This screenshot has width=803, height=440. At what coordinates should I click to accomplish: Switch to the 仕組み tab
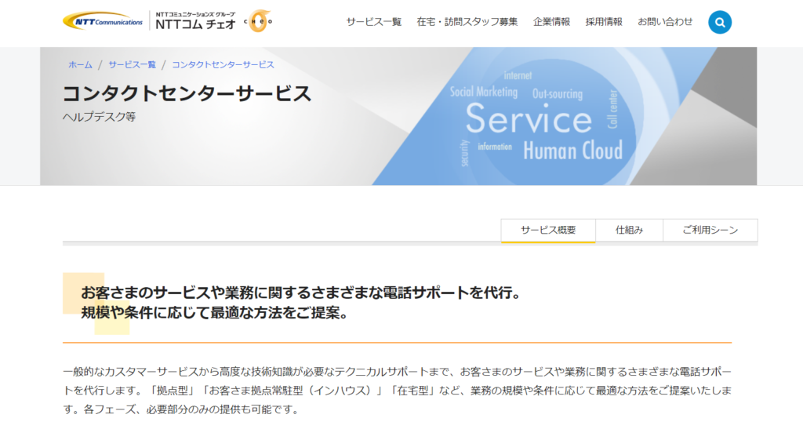[x=629, y=231]
